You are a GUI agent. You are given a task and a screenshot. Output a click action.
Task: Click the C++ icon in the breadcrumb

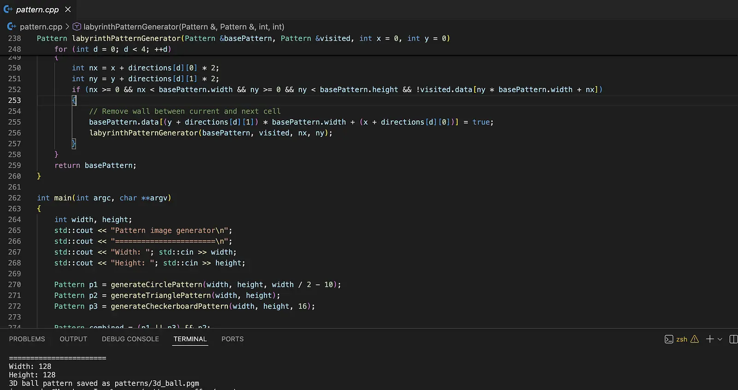pyautogui.click(x=12, y=27)
